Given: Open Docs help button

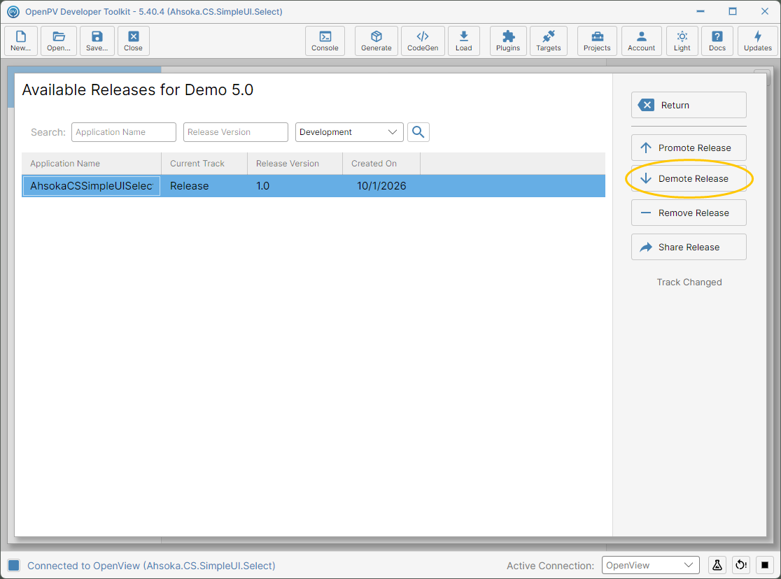Looking at the screenshot, I should (x=717, y=41).
